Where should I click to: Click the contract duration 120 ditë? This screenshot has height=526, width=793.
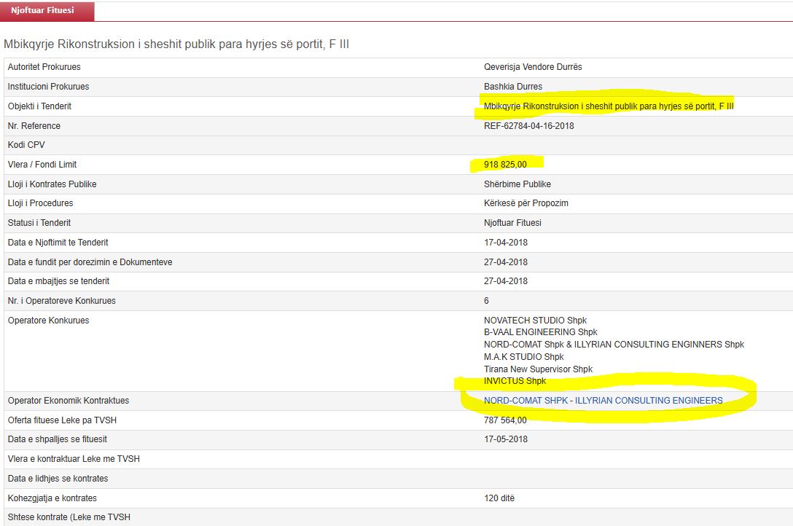pyautogui.click(x=499, y=498)
